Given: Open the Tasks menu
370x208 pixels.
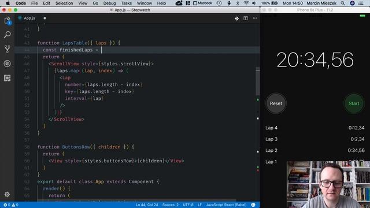Looking at the screenshot, I should point(127,3).
